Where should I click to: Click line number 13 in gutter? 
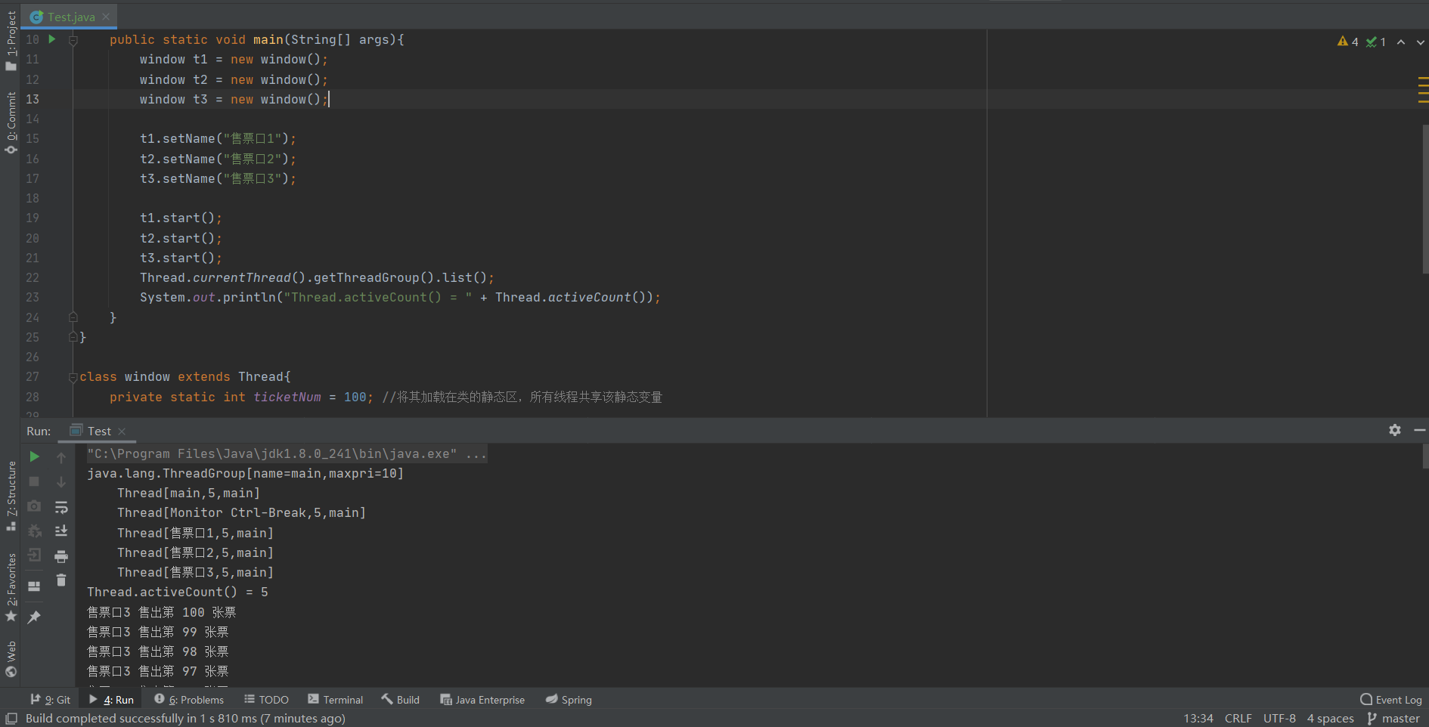click(33, 99)
